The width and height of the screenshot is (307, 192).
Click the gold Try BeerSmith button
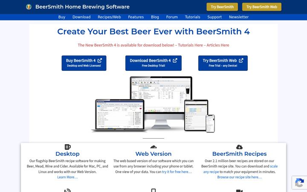pos(222,7)
